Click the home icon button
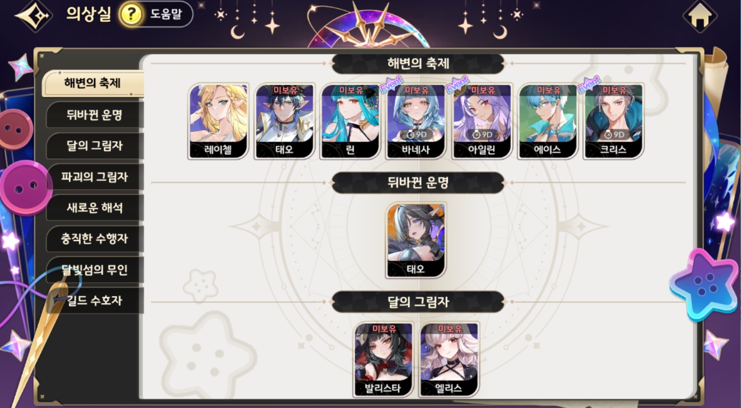Viewport: 741px width, 408px height. tap(700, 16)
